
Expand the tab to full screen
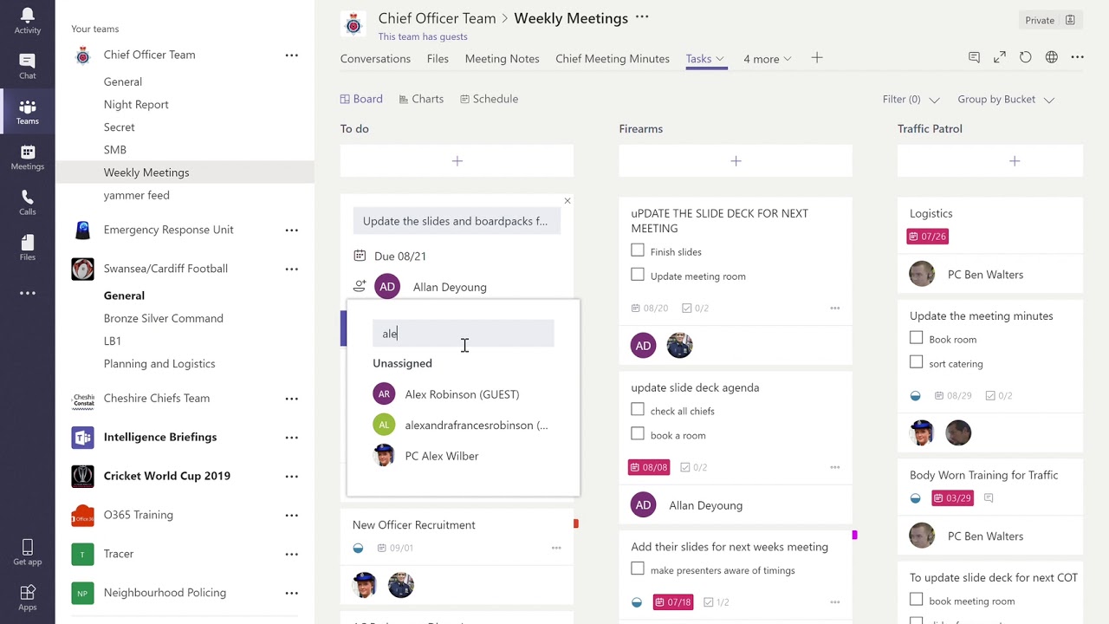pyautogui.click(x=999, y=57)
